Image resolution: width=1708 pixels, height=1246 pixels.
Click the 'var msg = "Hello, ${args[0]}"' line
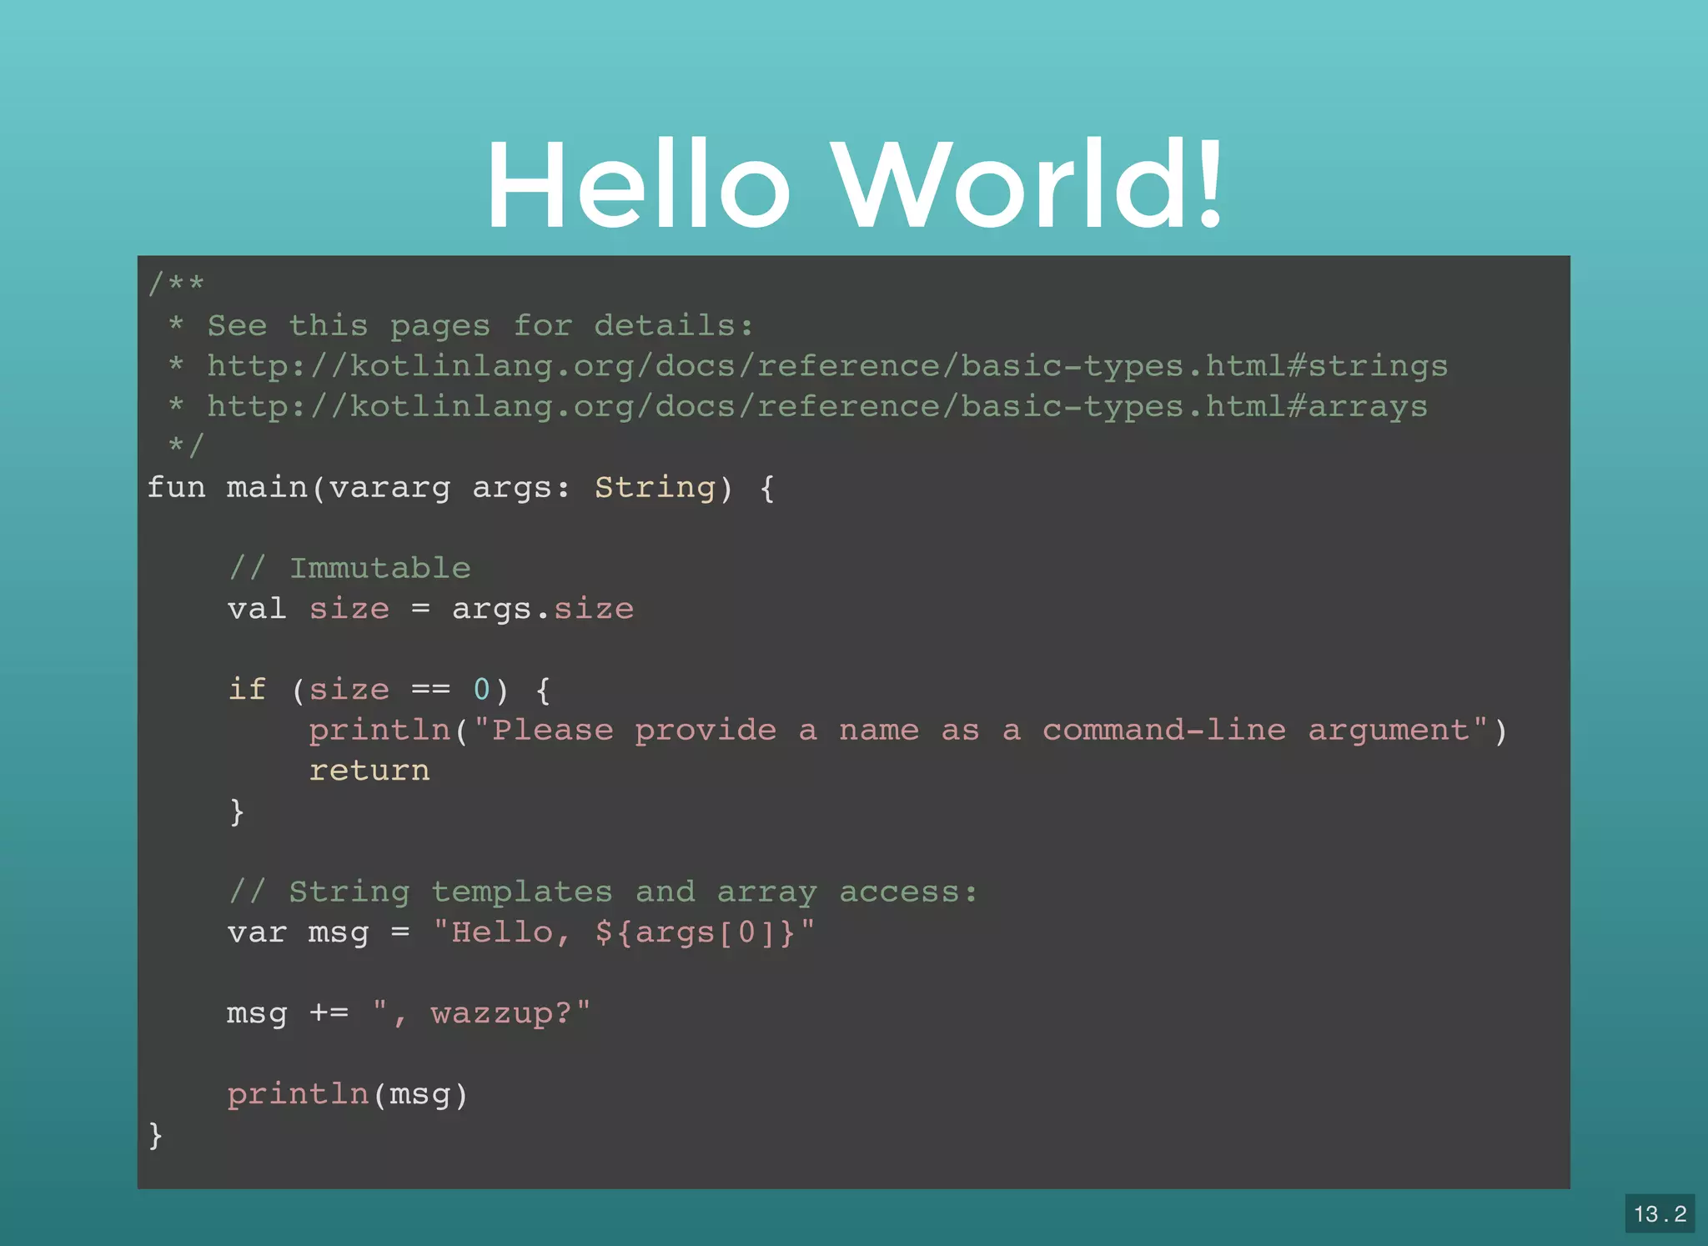click(x=521, y=932)
